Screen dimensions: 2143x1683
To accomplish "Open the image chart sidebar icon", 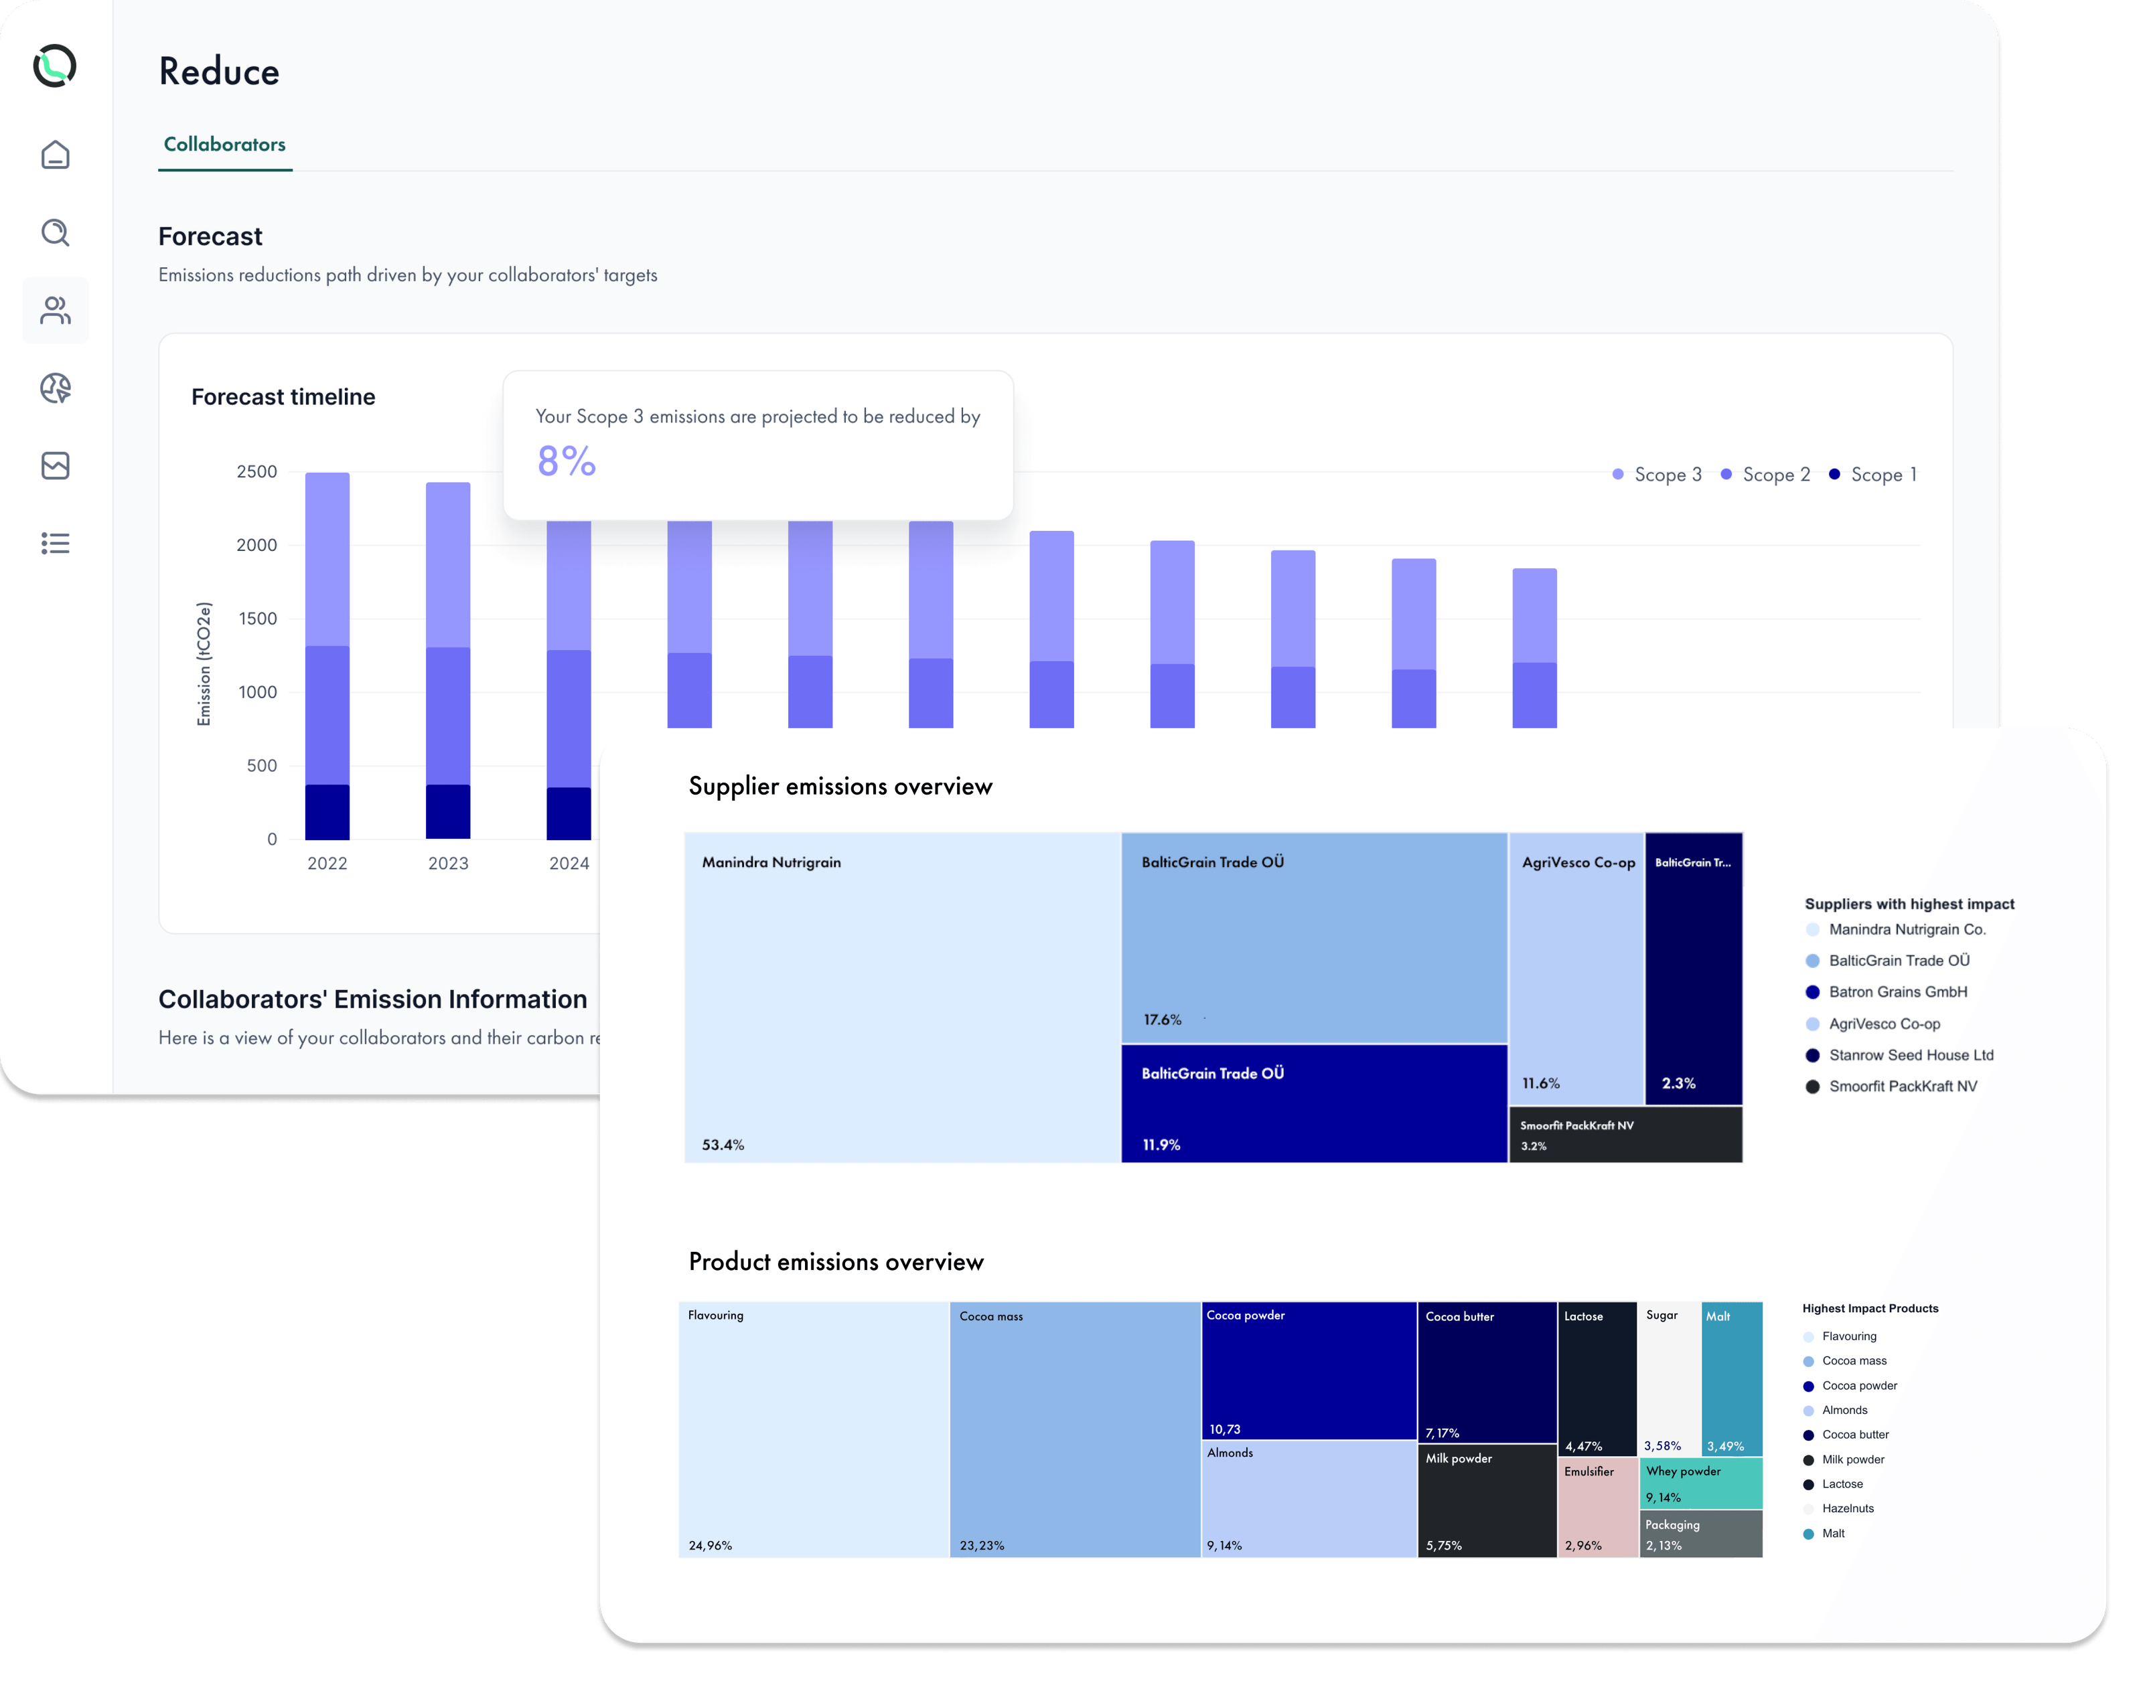I will 55,465.
